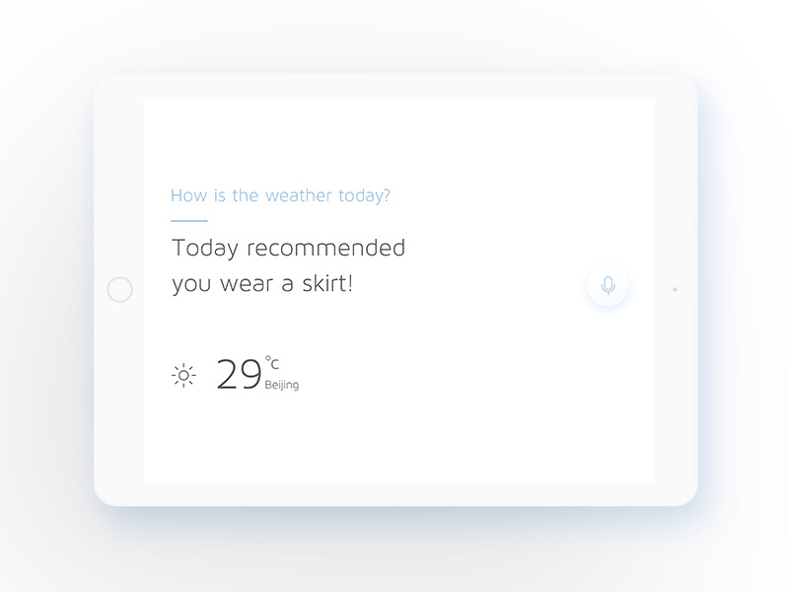
Task: Click the word "the" in the question
Action: tap(246, 195)
